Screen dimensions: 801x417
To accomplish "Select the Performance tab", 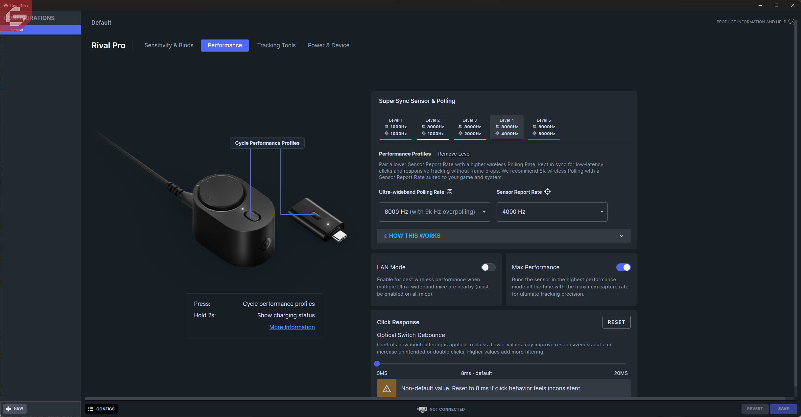I will click(x=225, y=45).
